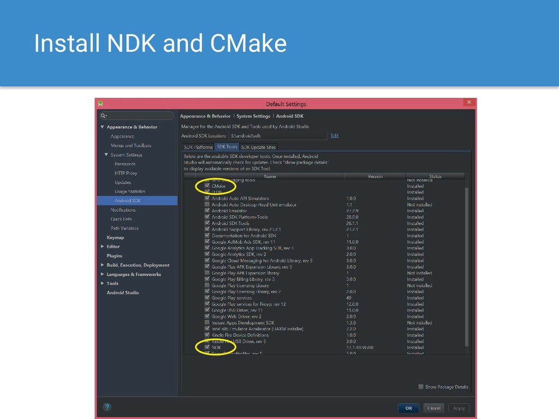This screenshot has width=559, height=419.
Task: Select Quick Lists item
Action: [121, 219]
